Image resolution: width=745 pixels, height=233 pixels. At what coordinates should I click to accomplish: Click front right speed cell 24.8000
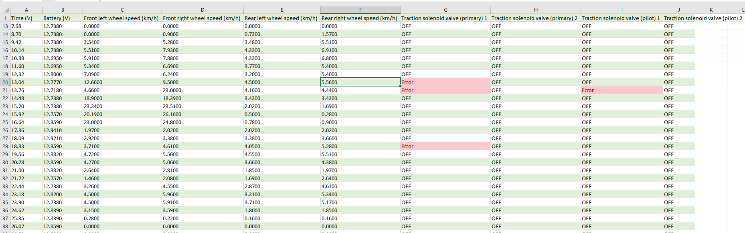coord(202,122)
